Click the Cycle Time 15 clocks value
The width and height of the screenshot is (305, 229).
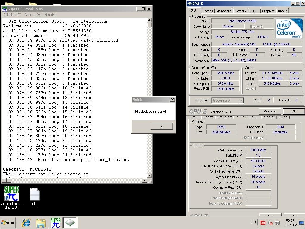[x=258, y=177]
